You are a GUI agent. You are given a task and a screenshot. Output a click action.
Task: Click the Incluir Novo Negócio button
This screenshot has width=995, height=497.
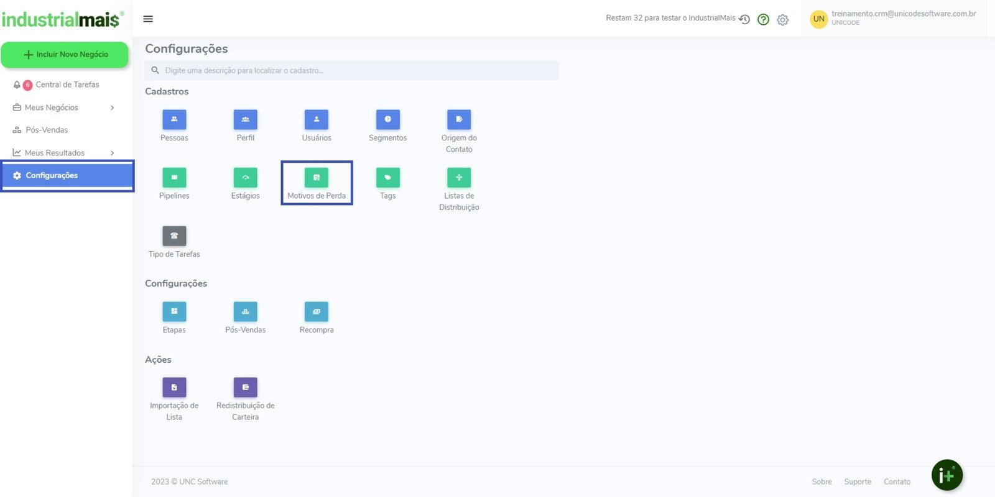click(x=65, y=55)
